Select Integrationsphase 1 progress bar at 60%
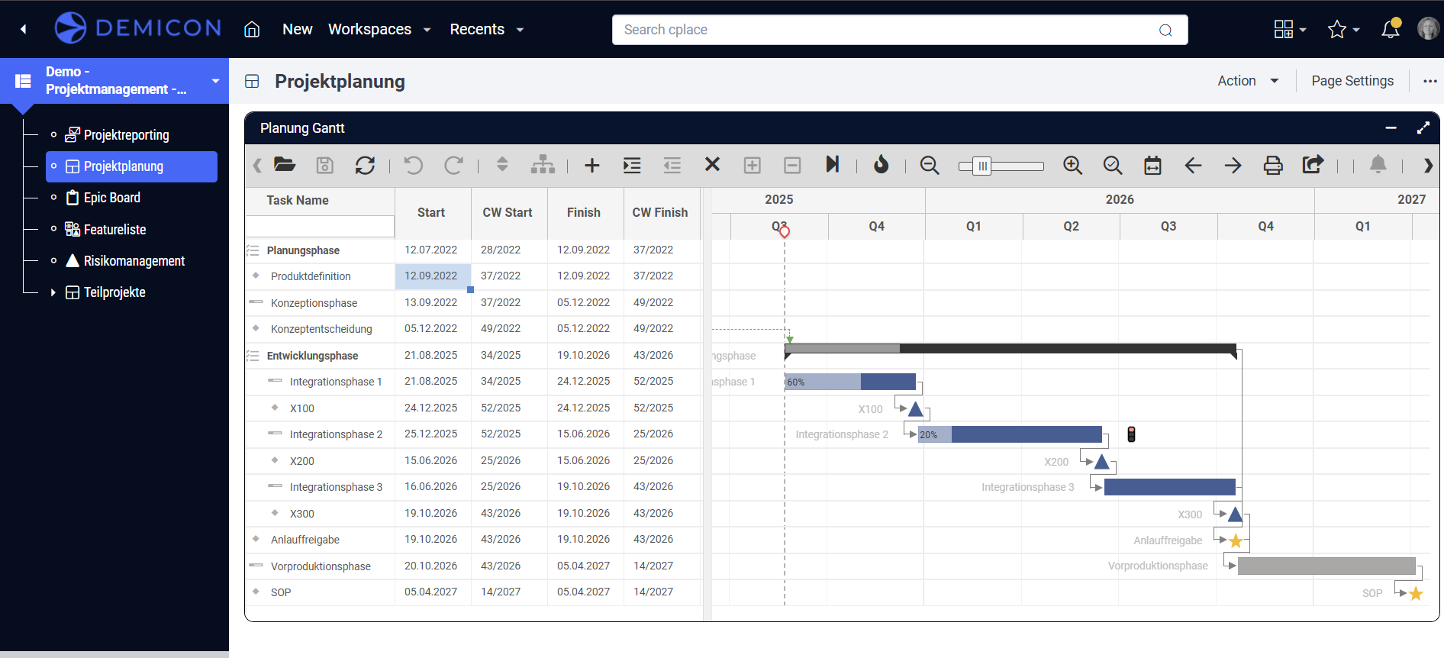Screen dimensions: 1444x658 pos(850,382)
